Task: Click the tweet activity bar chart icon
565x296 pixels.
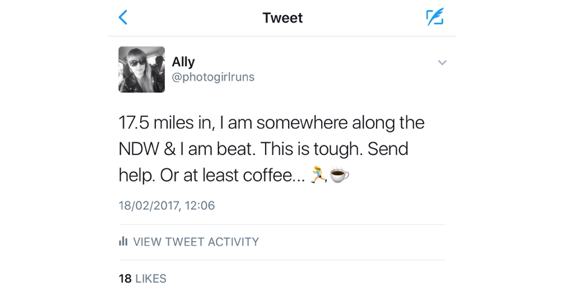Action: (x=123, y=242)
